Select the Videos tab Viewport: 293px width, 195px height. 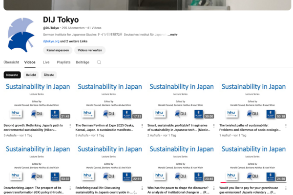click(30, 62)
